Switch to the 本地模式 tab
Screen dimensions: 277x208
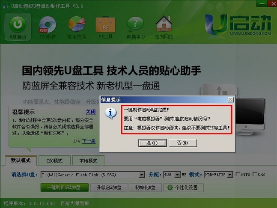(x=88, y=160)
